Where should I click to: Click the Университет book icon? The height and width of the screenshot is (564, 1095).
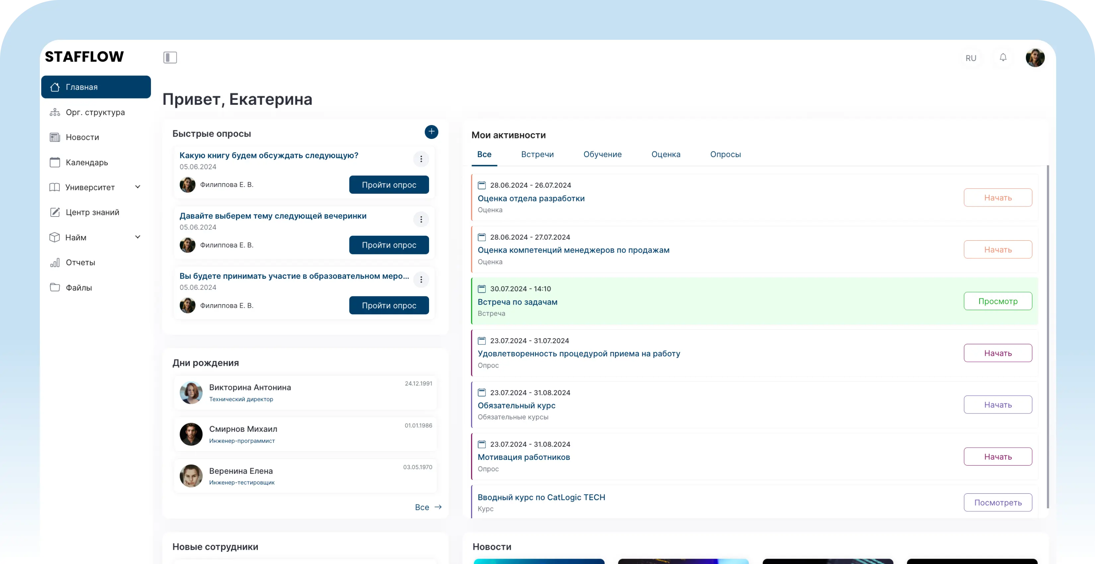55,187
